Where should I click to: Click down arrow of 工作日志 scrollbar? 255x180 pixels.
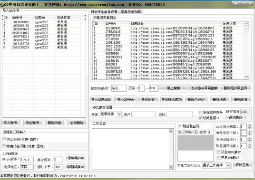(x=171, y=167)
